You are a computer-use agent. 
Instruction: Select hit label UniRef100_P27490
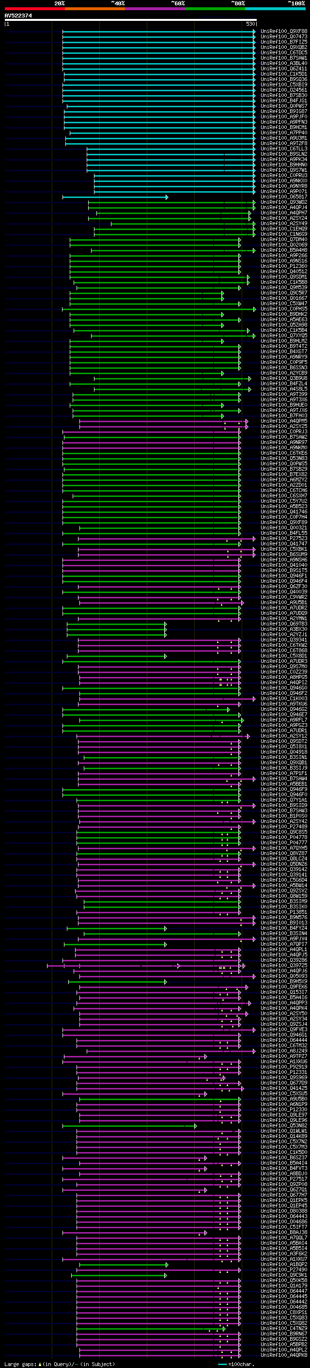point(284,1270)
